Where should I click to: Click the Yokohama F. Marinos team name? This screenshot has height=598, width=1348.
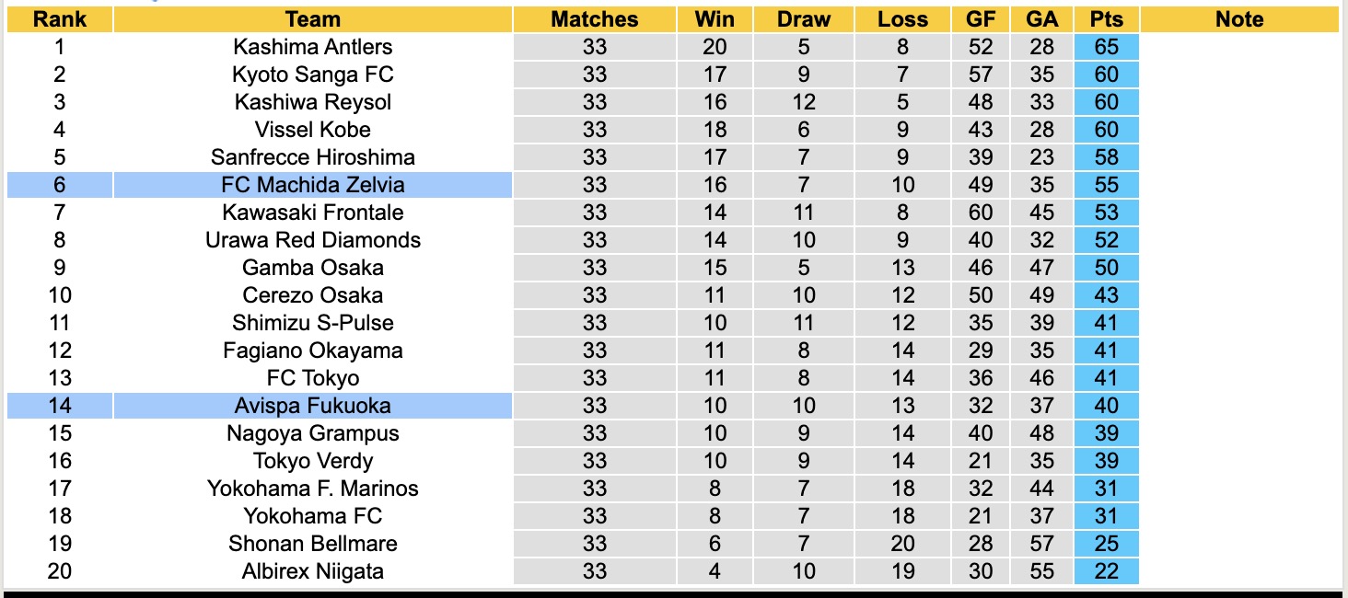[x=313, y=489]
